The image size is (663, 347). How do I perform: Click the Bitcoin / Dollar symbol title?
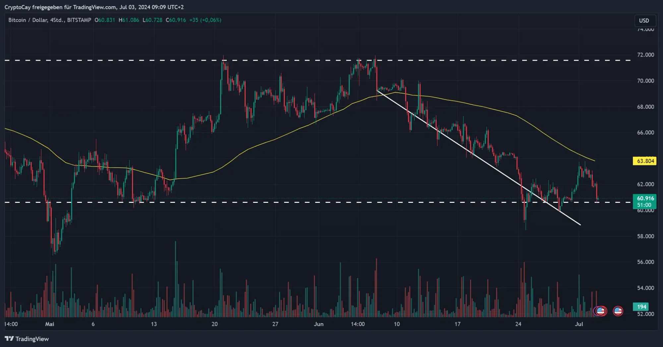[x=49, y=20]
